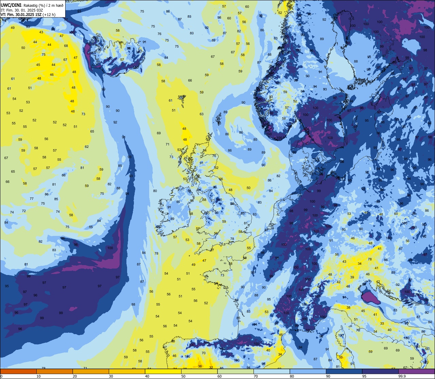Click the 70–80% pale blue legend swatch
The height and width of the screenshot is (379, 435).
click(x=272, y=372)
